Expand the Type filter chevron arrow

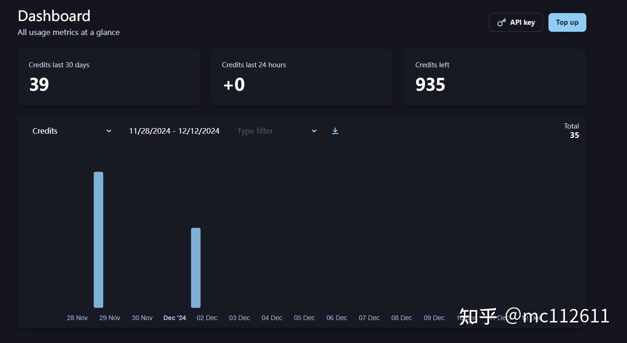pos(314,131)
